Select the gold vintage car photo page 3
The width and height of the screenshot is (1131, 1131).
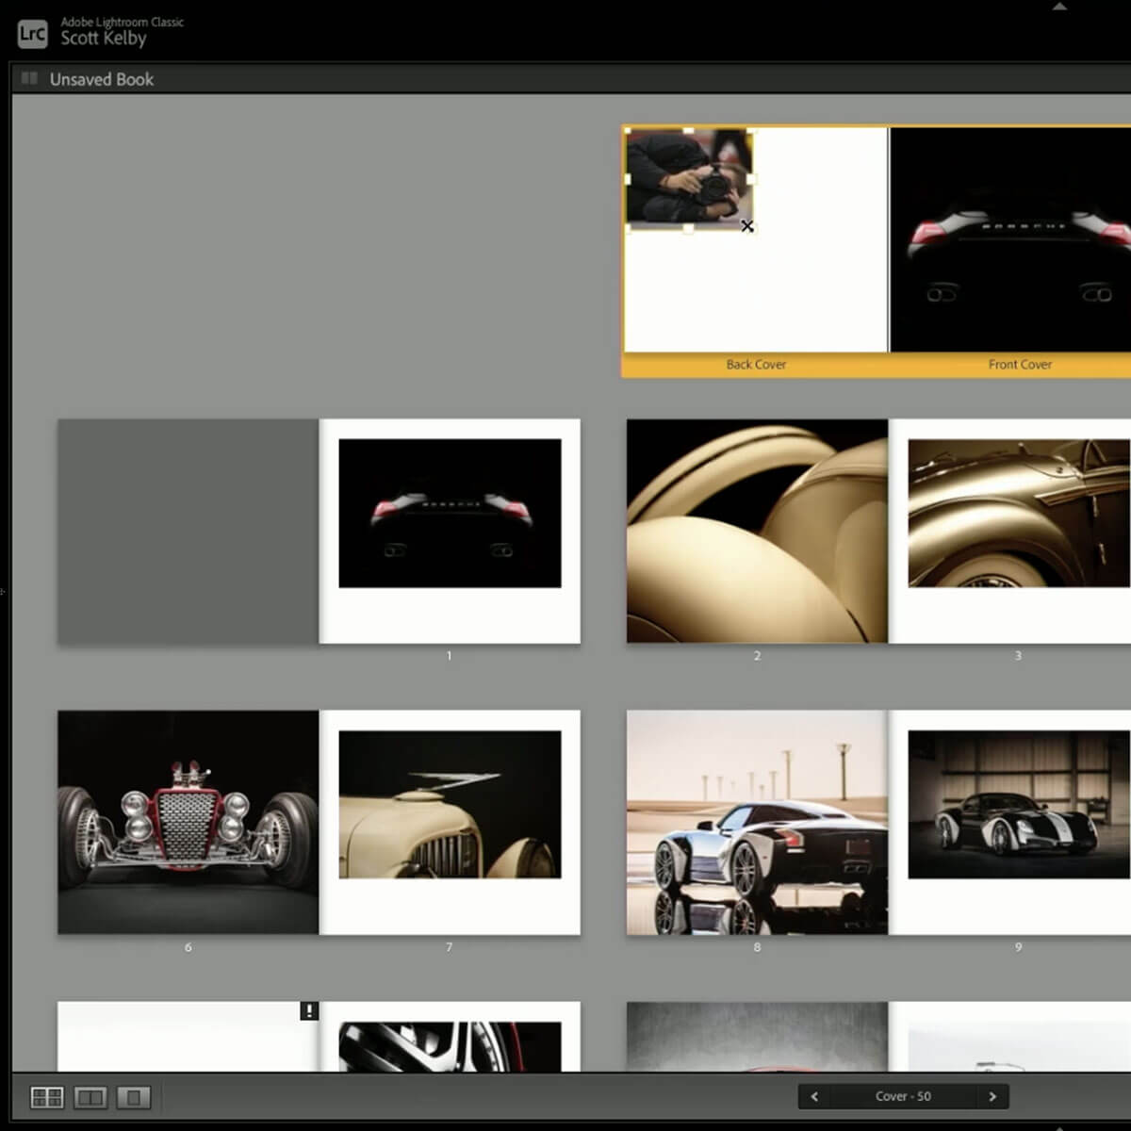tap(1019, 513)
